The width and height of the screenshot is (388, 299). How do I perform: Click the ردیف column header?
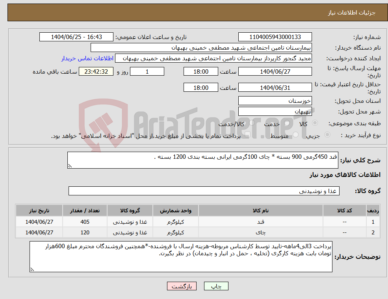coord(373,211)
